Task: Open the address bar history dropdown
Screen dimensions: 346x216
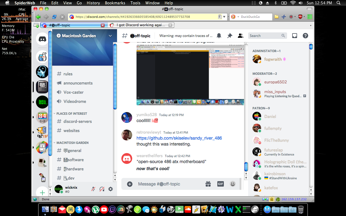Action: coord(224,17)
